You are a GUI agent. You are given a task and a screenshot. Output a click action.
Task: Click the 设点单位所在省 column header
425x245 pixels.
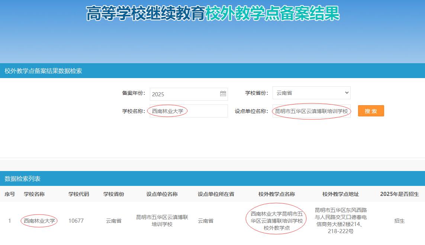(216, 194)
